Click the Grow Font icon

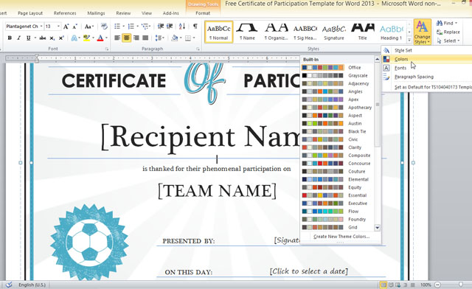66,27
